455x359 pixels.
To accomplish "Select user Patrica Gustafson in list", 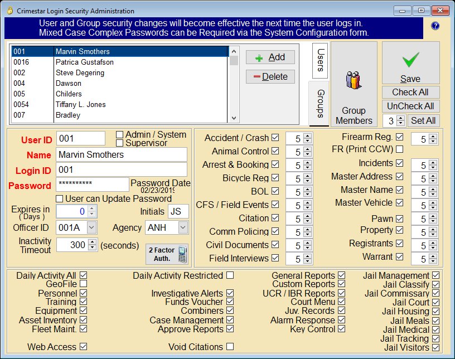I will pyautogui.click(x=120, y=62).
